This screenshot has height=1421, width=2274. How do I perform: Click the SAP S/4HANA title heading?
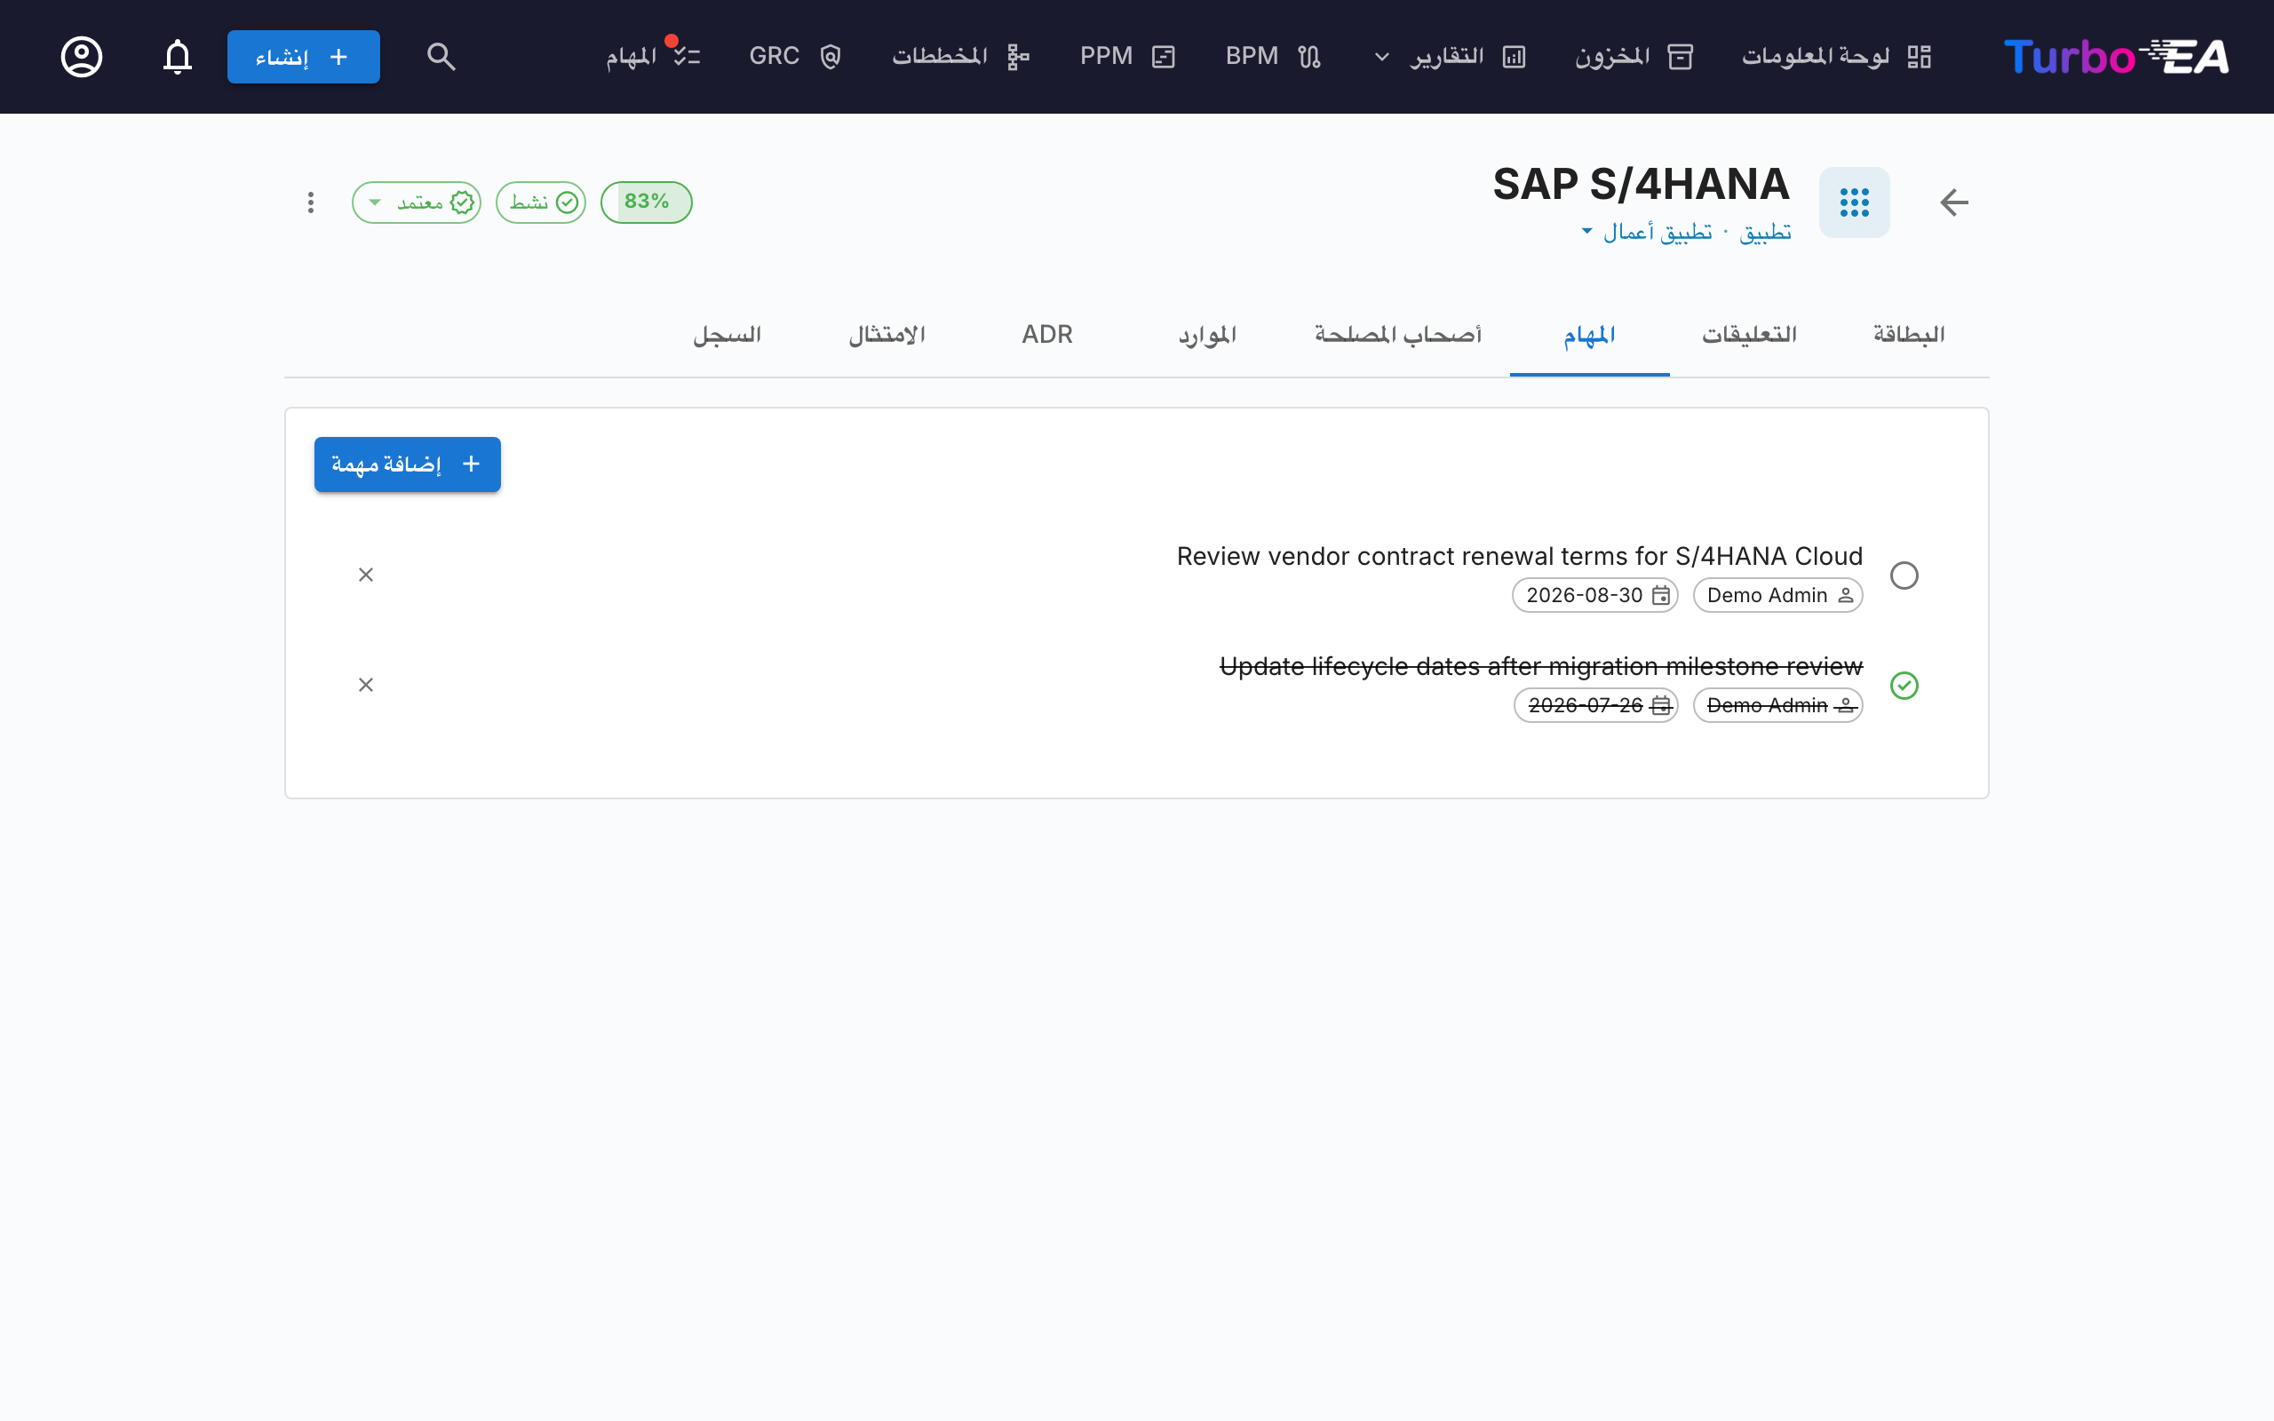[1641, 184]
